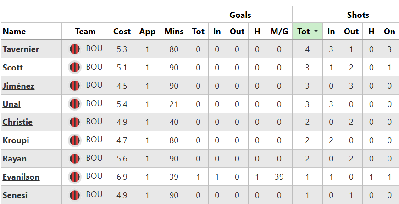Image resolution: width=399 pixels, height=204 pixels.
Task: Click the sort arrow in Shots Tot header
Action: pyautogui.click(x=316, y=32)
